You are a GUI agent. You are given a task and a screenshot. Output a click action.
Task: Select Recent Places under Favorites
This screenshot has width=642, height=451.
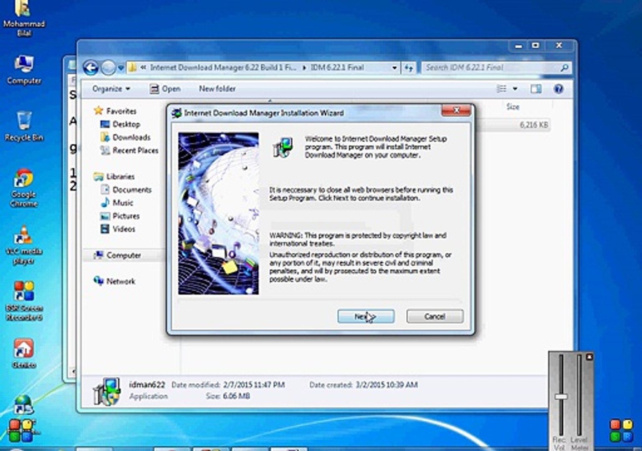point(130,150)
